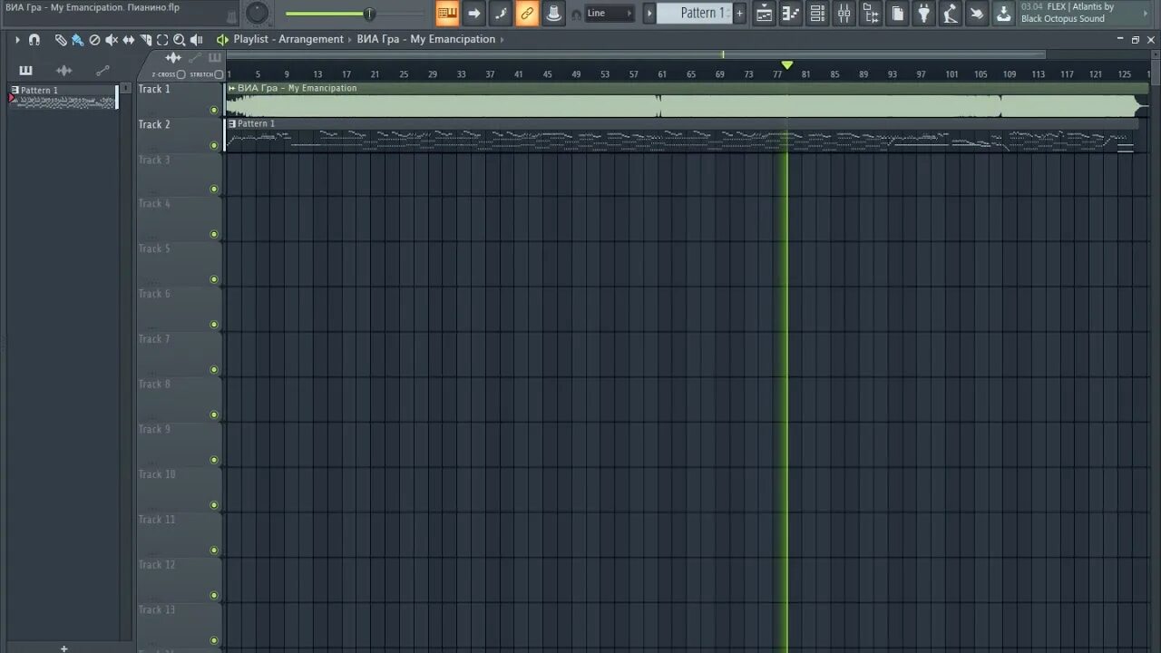Select the Slip tool
The height and width of the screenshot is (653, 1161).
pyautogui.click(x=128, y=40)
